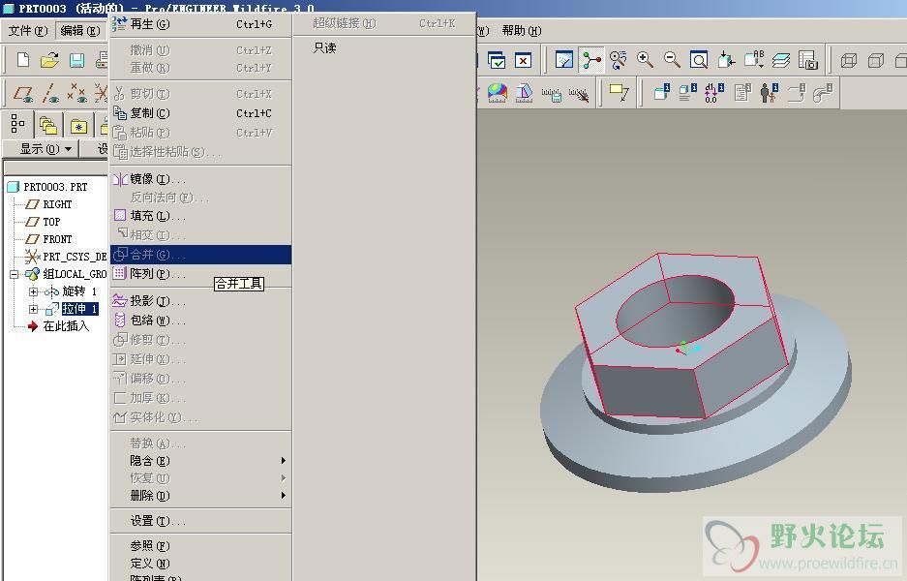Choose 填充(L) from the edit menu
This screenshot has height=581, width=907.
200,216
